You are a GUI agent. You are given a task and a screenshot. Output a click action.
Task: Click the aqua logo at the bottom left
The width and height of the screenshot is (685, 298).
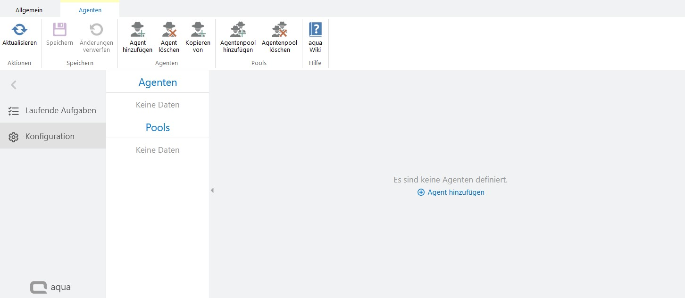50,287
